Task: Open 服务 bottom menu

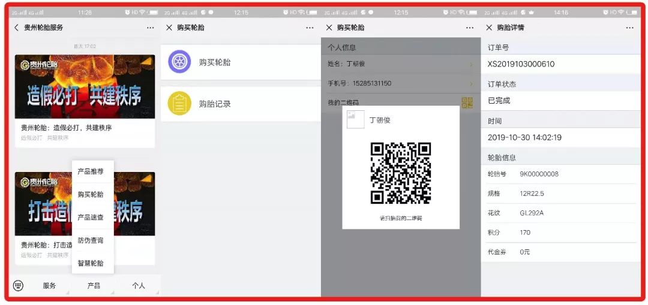Action: pyautogui.click(x=49, y=286)
